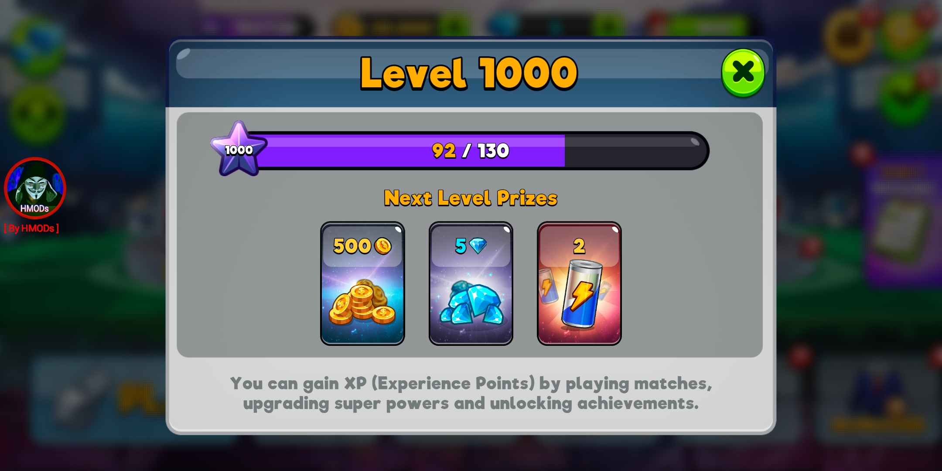Click the gold coin icon beside 500

pyautogui.click(x=383, y=246)
